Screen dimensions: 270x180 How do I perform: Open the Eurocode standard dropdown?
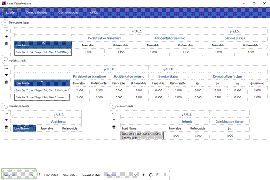(19, 175)
